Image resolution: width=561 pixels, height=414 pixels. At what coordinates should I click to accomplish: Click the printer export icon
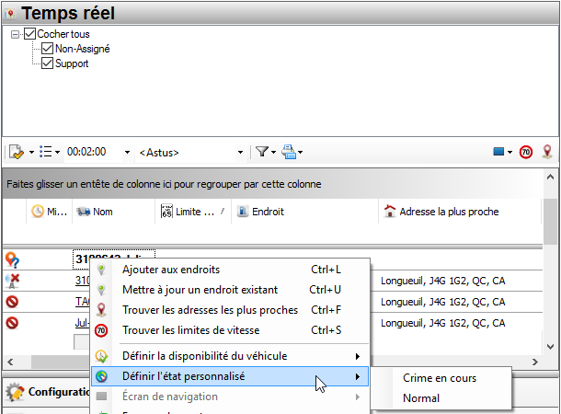click(289, 152)
